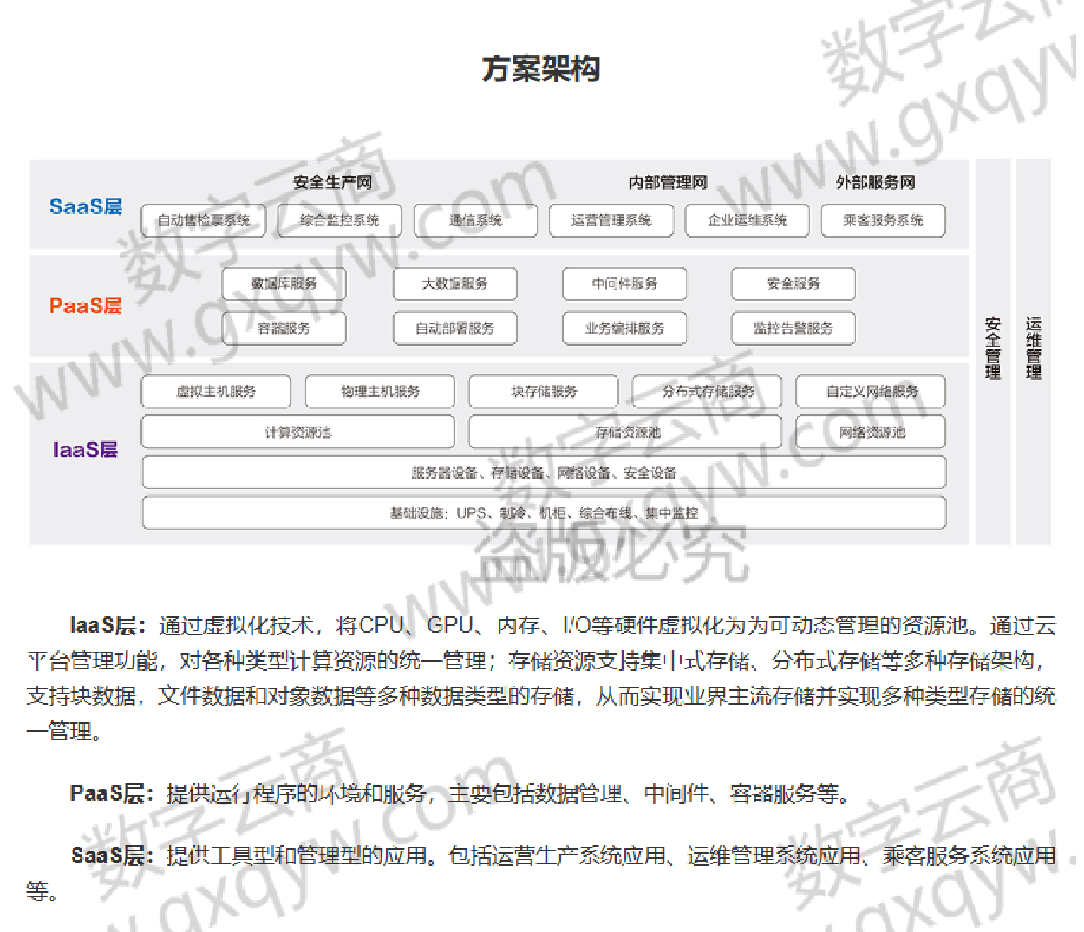This screenshot has height=932, width=1084.
Task: Click the 数据库服务 box
Action: click(x=284, y=284)
